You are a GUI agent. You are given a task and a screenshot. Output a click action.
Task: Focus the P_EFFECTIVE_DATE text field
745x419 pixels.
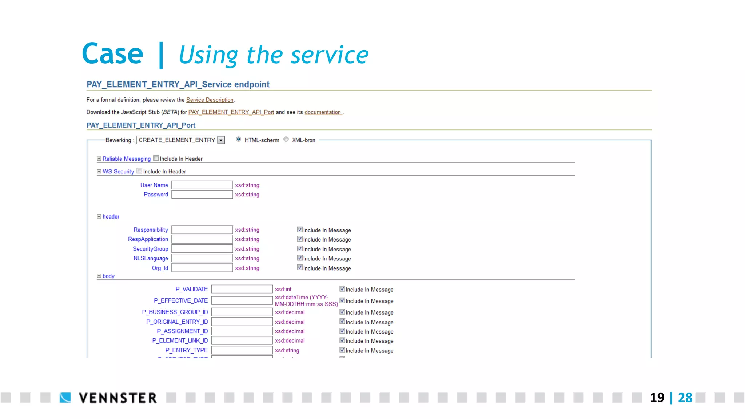click(x=242, y=300)
